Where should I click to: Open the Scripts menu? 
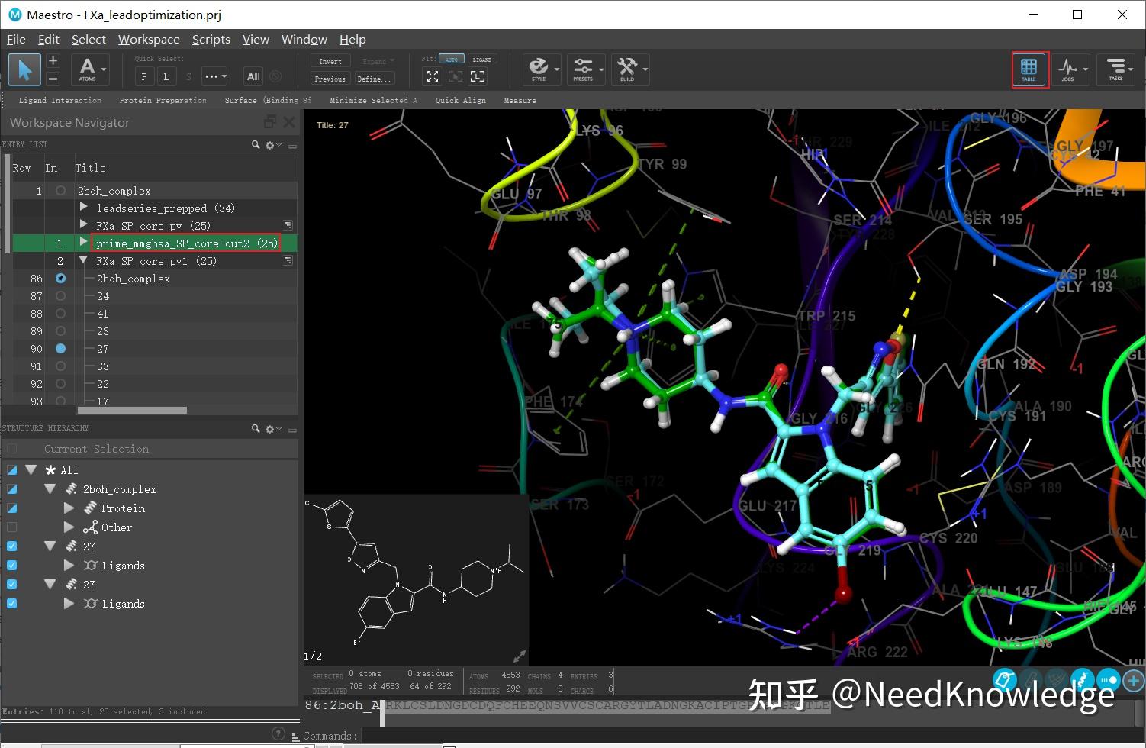click(211, 39)
